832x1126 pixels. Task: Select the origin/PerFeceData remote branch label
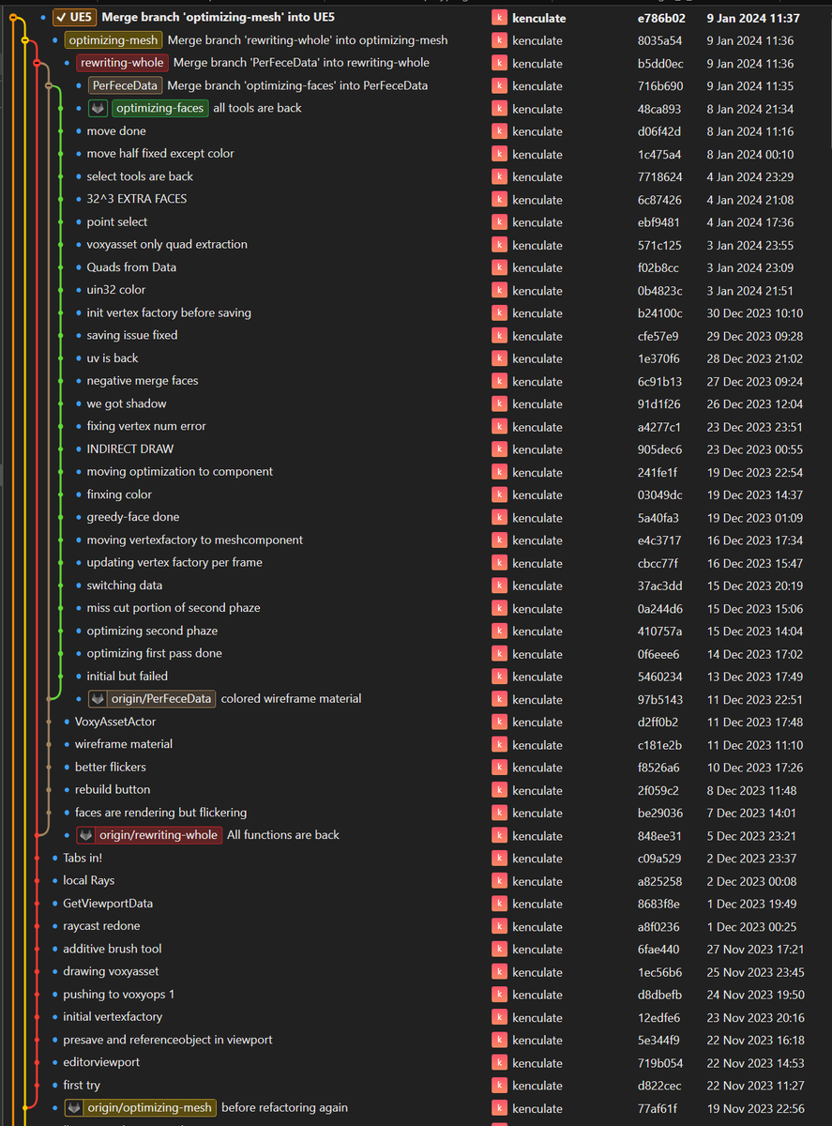[153, 699]
